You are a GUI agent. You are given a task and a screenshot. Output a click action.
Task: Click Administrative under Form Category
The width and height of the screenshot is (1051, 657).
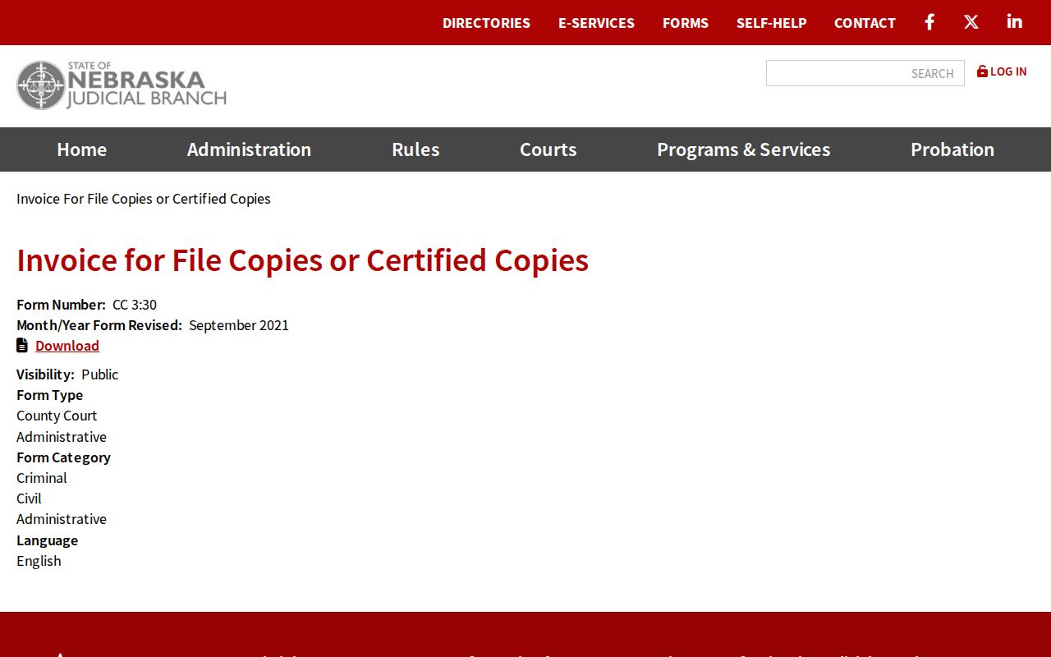point(62,519)
